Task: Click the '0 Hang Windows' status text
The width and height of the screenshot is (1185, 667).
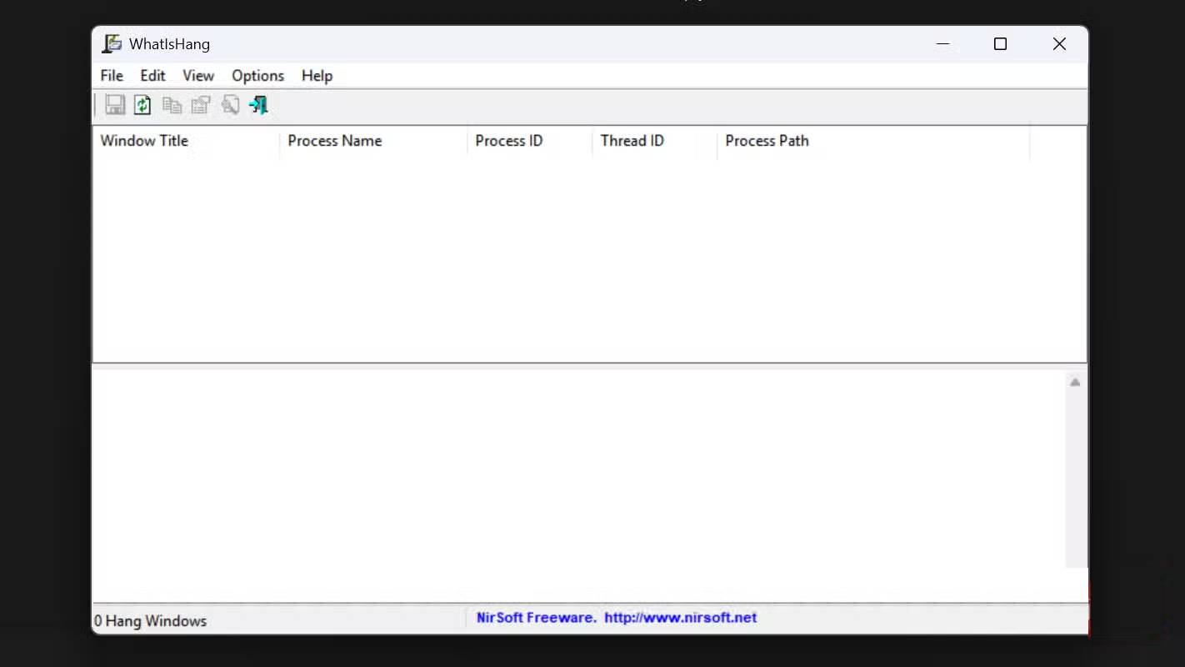Action: point(151,621)
